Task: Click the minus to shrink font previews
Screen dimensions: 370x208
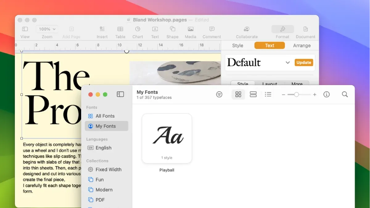Action: click(x=283, y=95)
